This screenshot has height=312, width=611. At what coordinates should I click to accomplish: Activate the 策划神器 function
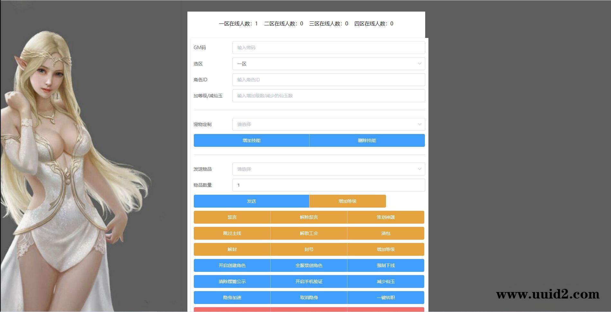coord(385,217)
